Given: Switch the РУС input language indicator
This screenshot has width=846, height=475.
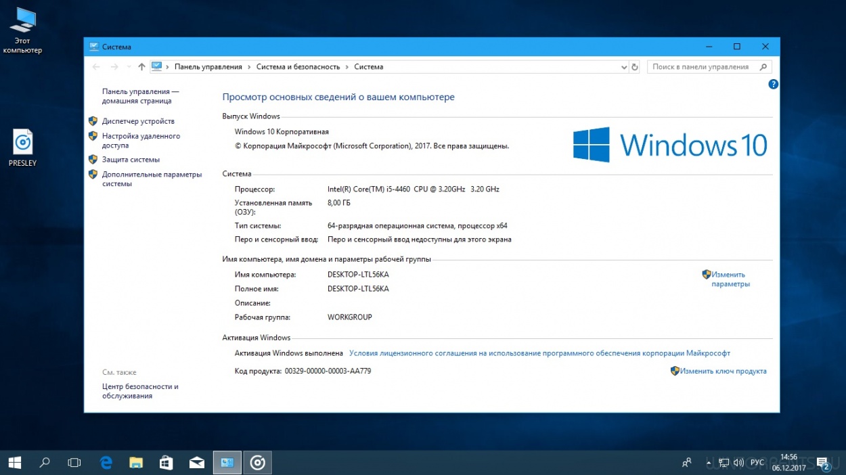Looking at the screenshot, I should coord(757,463).
